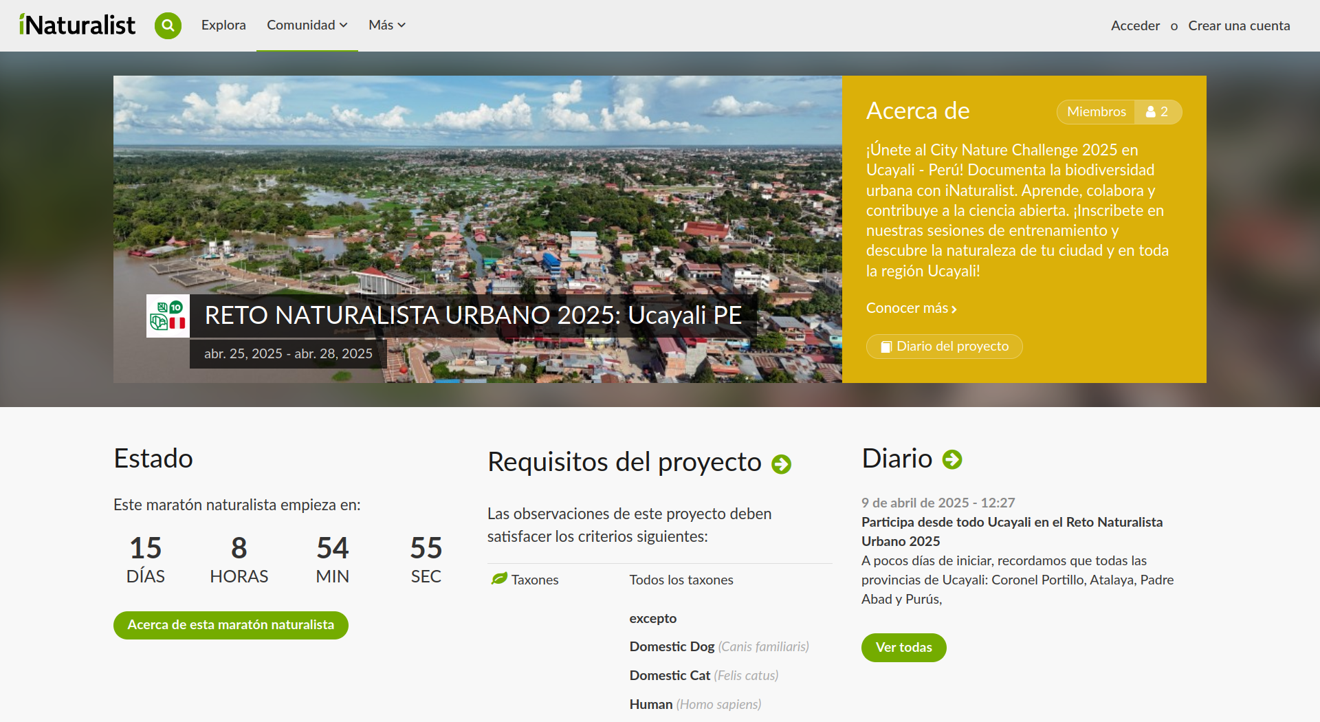Click the Human taxon link
The image size is (1320, 722).
651,704
